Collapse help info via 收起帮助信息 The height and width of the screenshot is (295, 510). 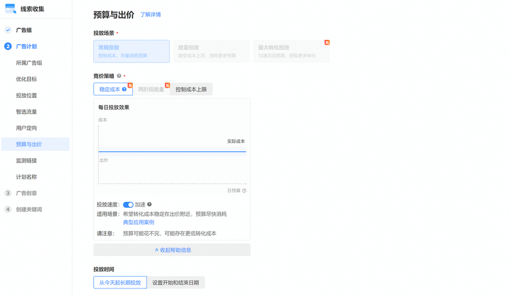[x=172, y=250]
